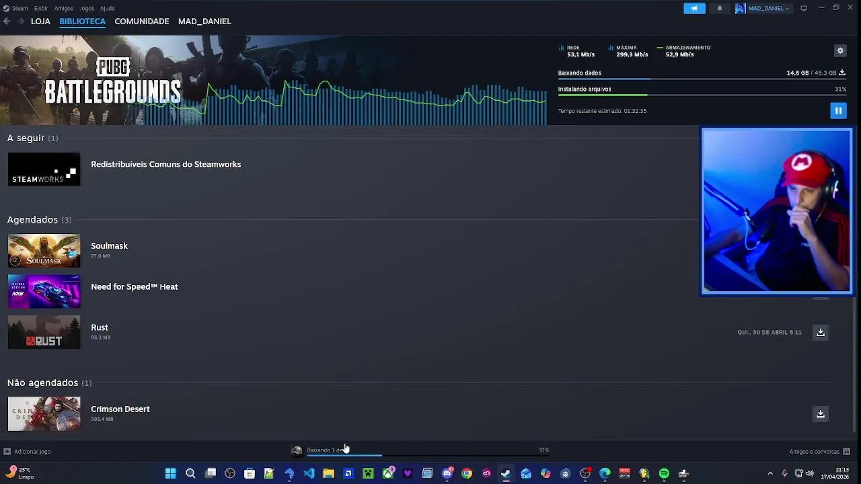
Task: Open the notifications bell
Action: tap(719, 8)
